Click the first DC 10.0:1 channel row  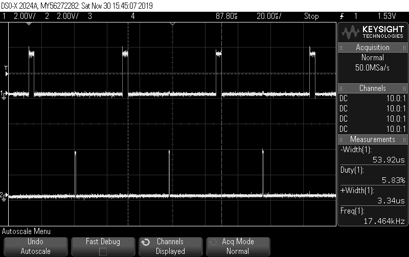(373, 98)
